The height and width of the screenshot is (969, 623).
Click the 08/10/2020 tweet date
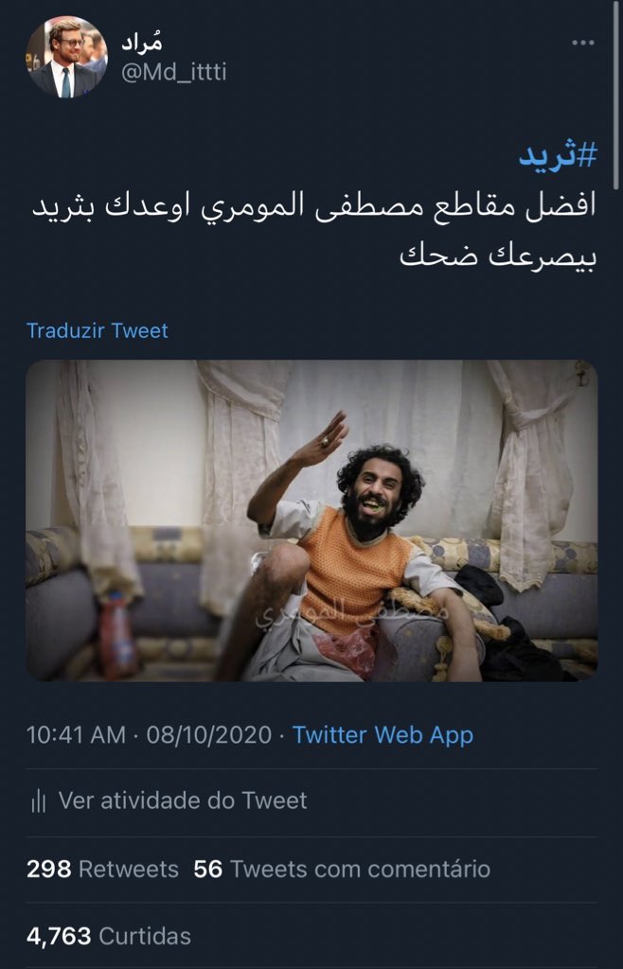click(209, 734)
